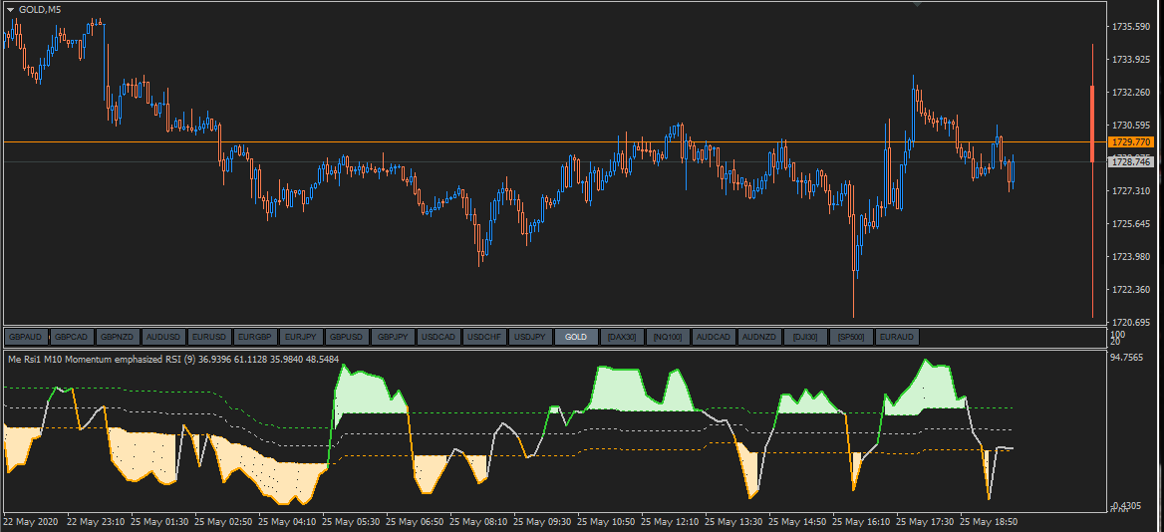Click the 25 May 12:10 time label
This screenshot has width=1164, height=532.
click(672, 522)
